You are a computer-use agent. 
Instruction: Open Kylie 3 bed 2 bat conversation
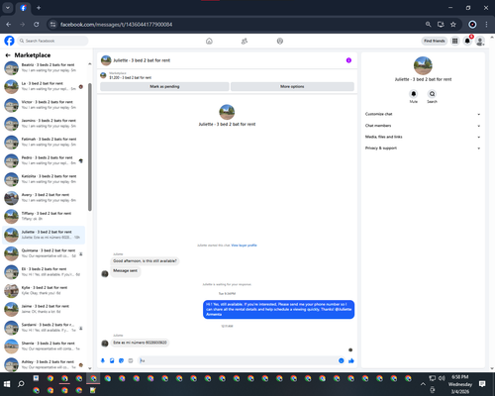pos(44,290)
